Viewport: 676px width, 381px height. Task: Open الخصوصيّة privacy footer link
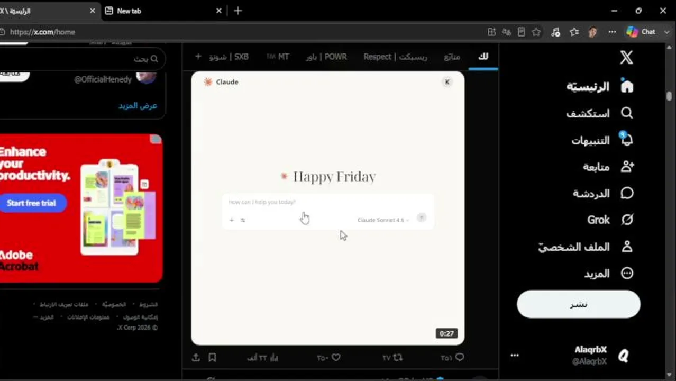[x=114, y=304]
